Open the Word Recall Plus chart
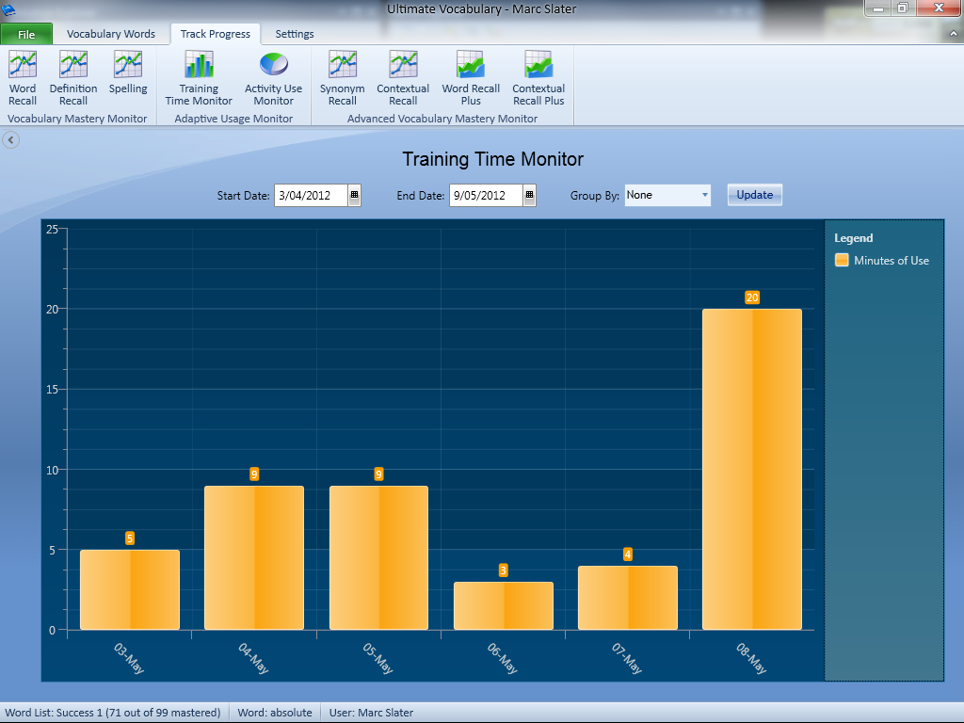Viewport: 964px width, 723px height. click(x=471, y=77)
